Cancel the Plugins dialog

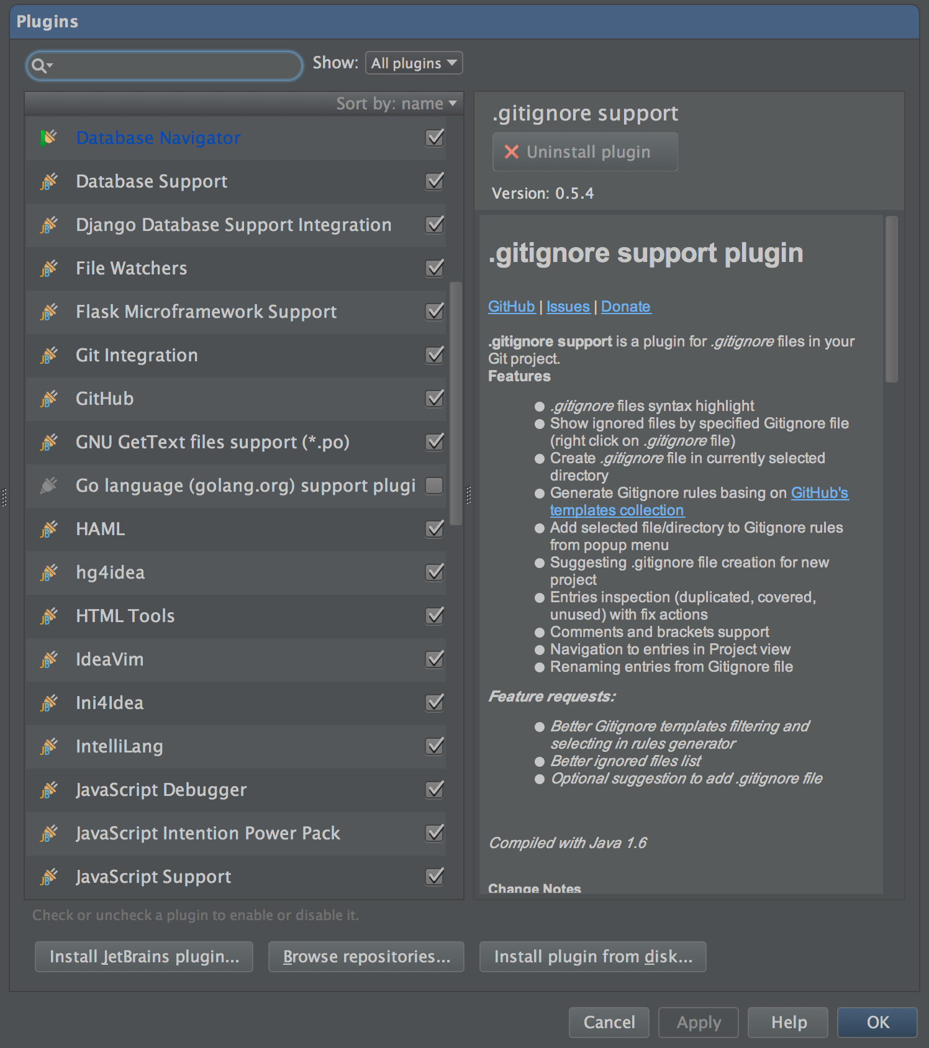pyautogui.click(x=609, y=1023)
